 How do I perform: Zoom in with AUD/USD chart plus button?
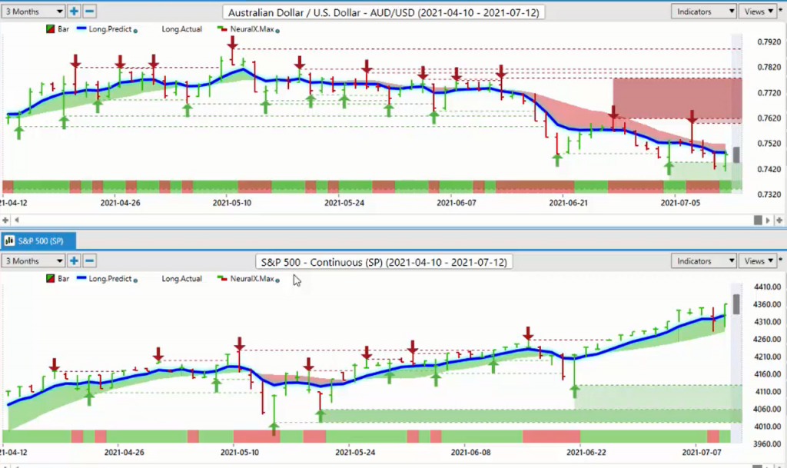(74, 11)
